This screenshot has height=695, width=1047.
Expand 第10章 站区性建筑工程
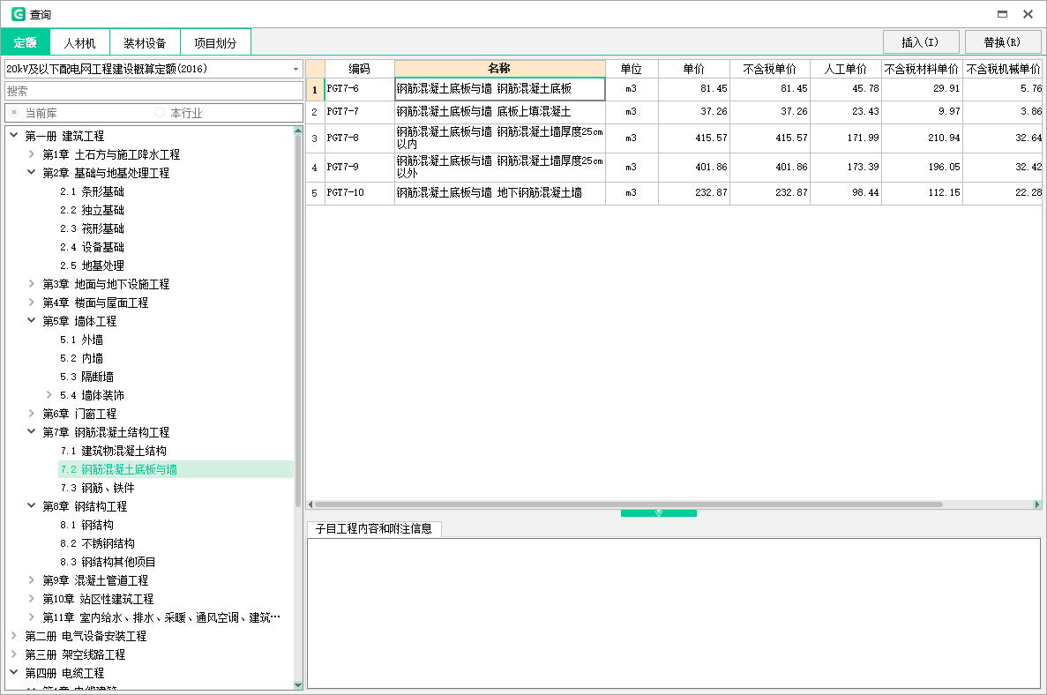coord(32,599)
